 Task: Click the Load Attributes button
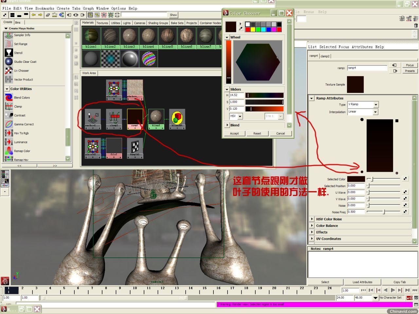(x=362, y=282)
